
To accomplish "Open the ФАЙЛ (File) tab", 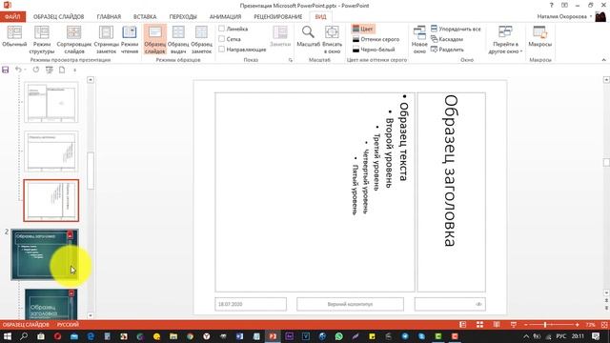I will (12, 17).
